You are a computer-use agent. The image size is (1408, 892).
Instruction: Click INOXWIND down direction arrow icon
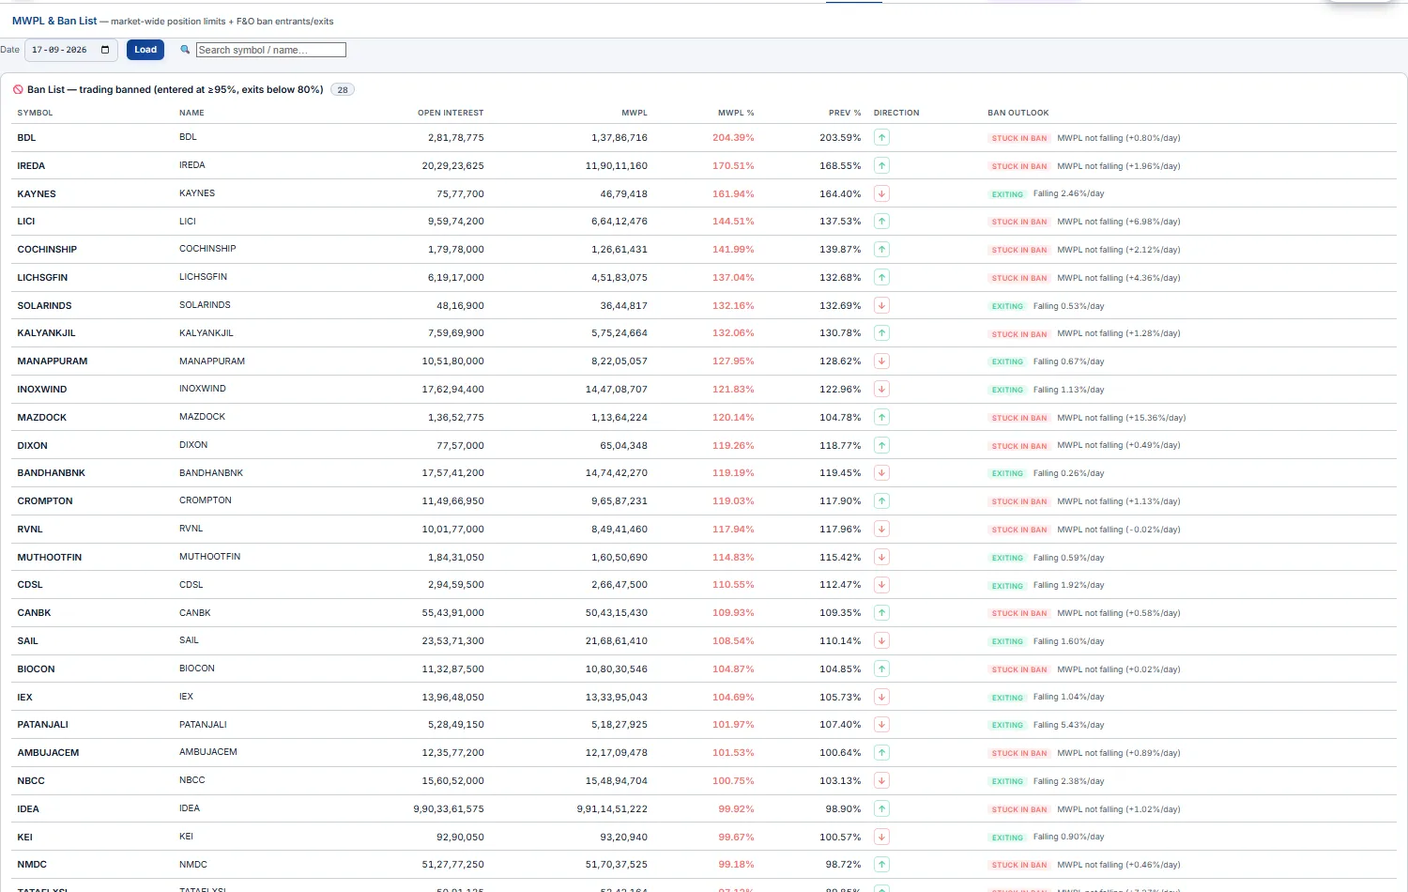tap(881, 389)
